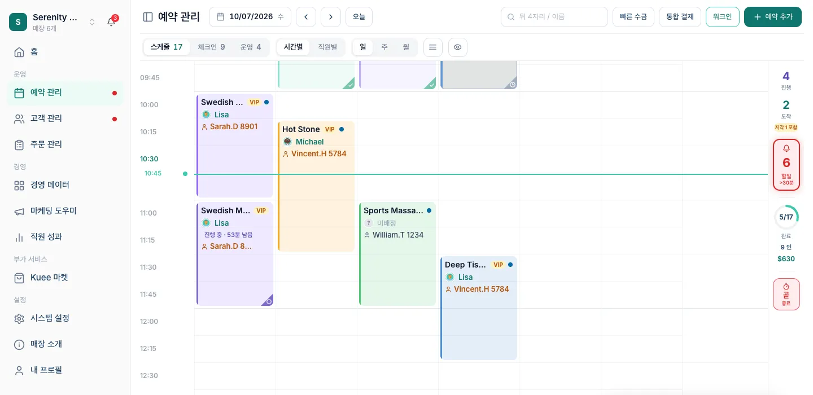Viewport: 813px width, 395px height.
Task: Switch schedule view to 직원별
Action: coord(327,47)
